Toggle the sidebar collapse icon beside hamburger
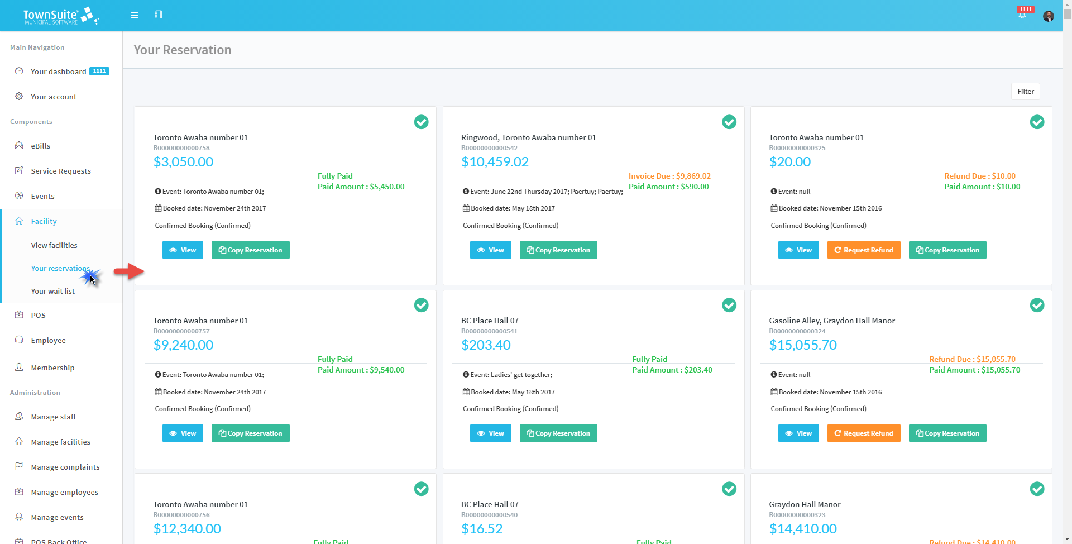1072x544 pixels. (159, 15)
